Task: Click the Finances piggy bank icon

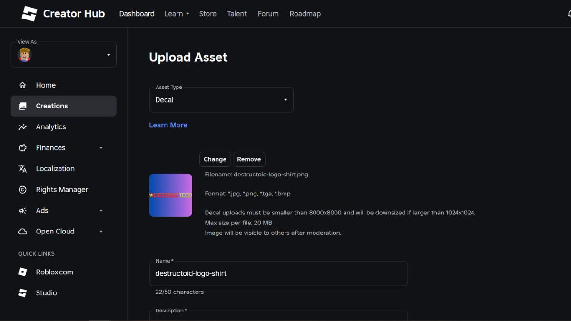Action: click(22, 148)
